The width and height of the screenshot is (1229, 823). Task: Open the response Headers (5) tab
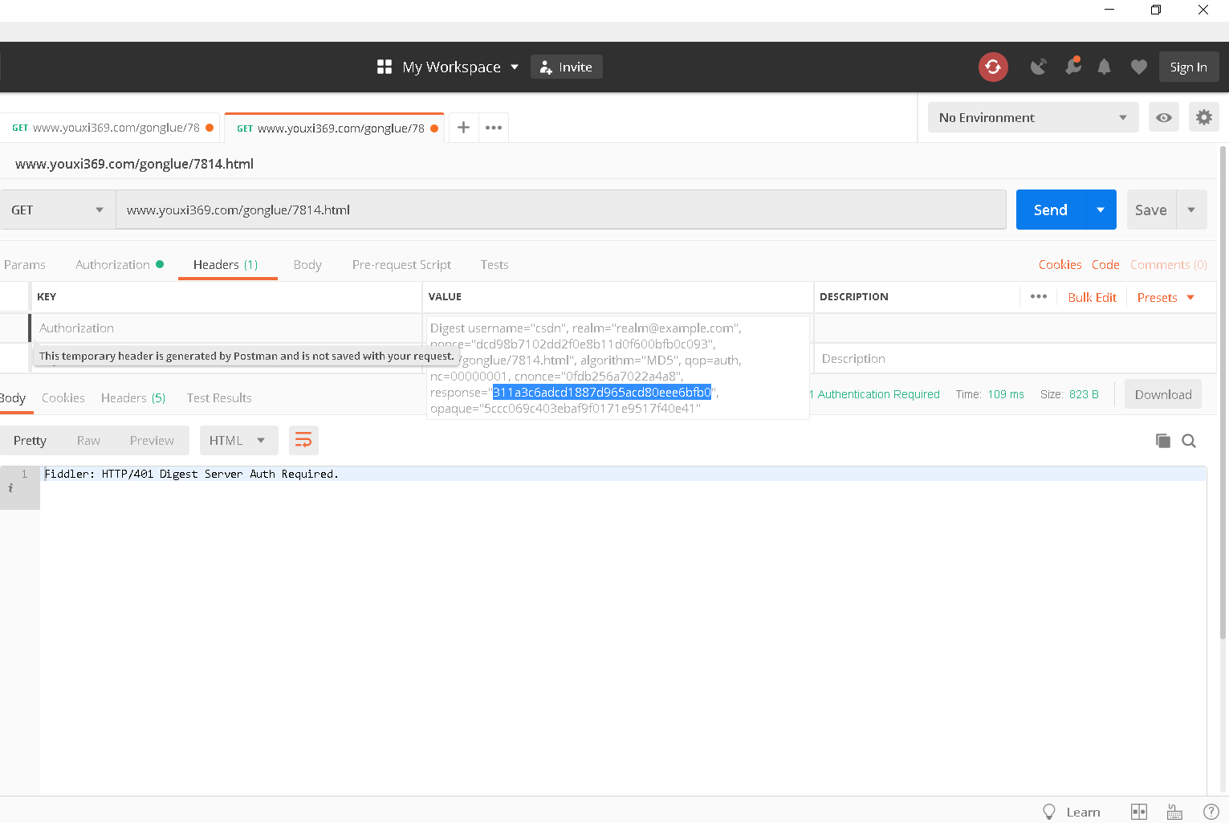[133, 397]
